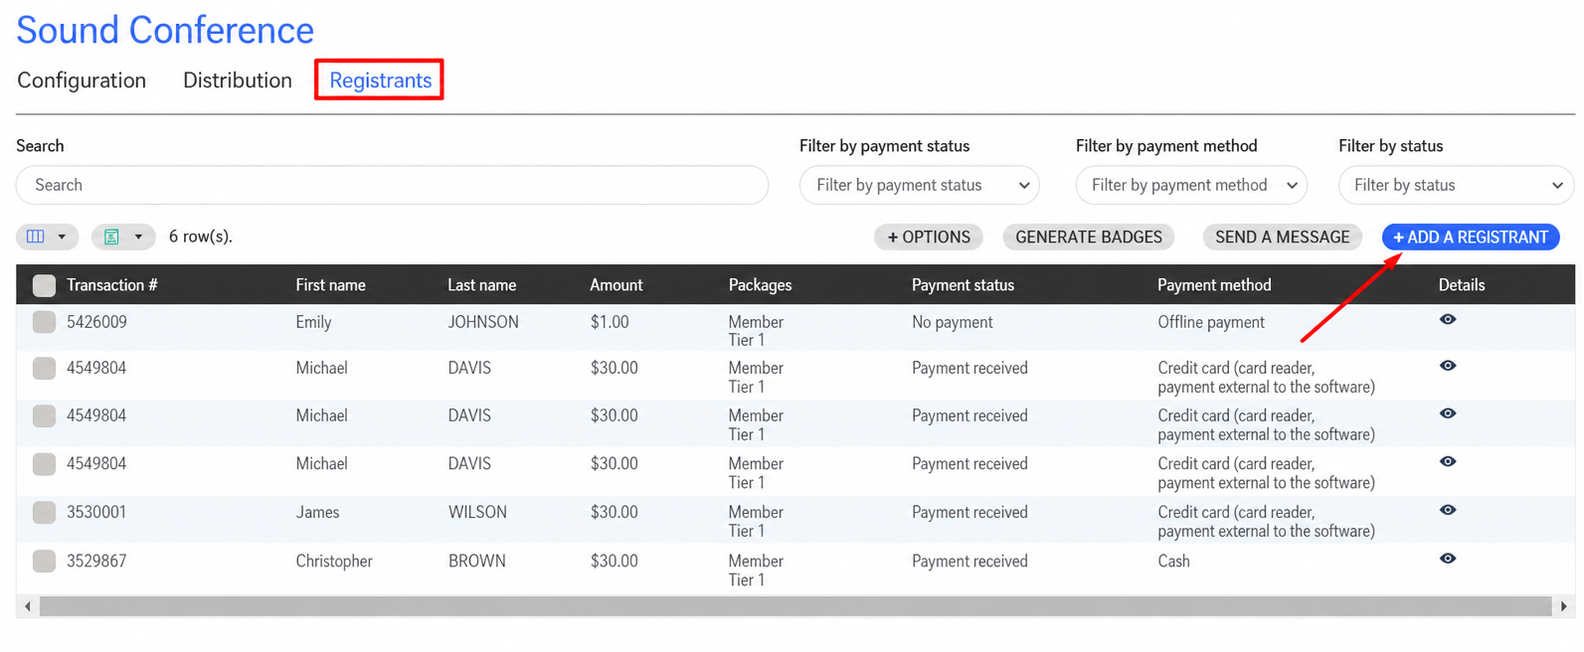Click the name Emily in the table

tap(313, 322)
